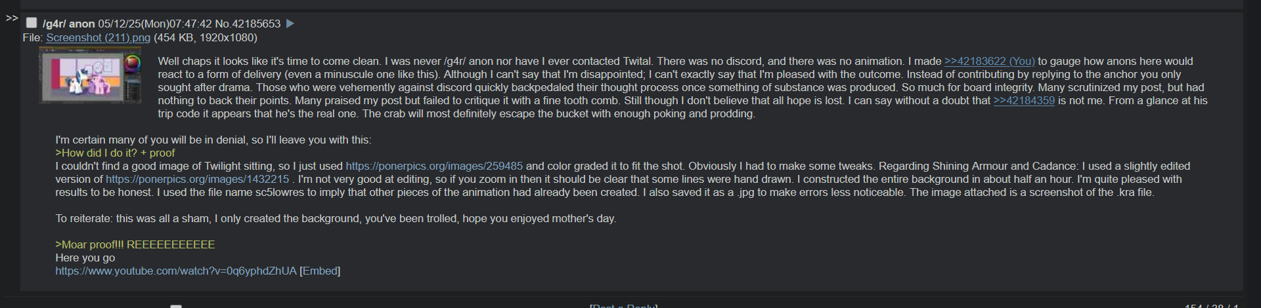Follow the >>42183622 (You) quote link
Image resolution: width=1261 pixels, height=308 pixels.
click(989, 62)
